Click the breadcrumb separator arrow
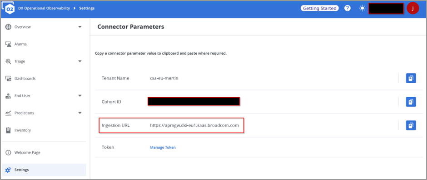 74,9
